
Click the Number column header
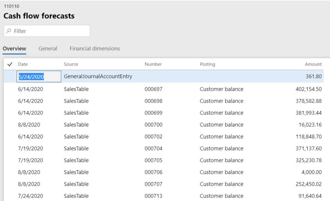pos(153,64)
